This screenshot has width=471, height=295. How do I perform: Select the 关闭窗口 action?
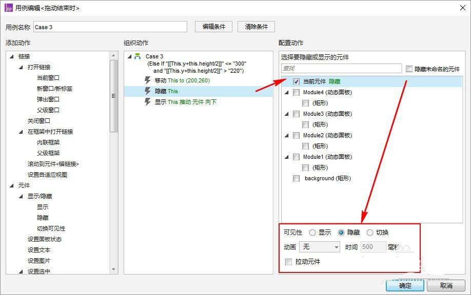39,121
